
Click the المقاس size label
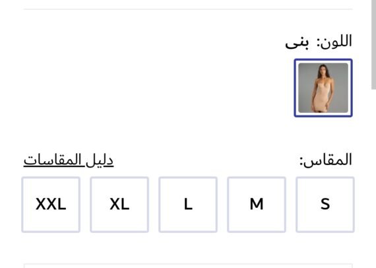point(326,160)
